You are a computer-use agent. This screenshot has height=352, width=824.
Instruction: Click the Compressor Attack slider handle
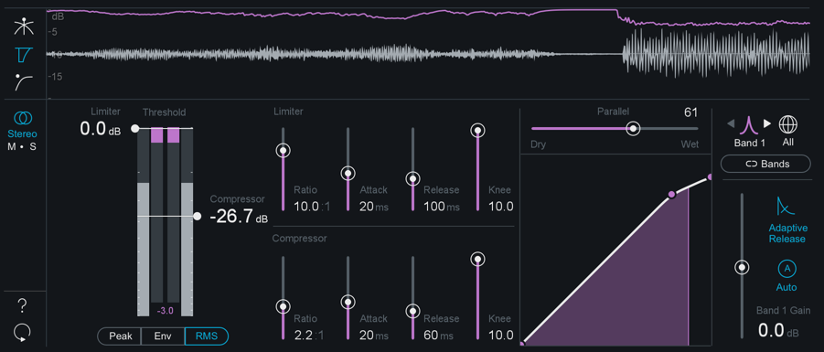click(348, 302)
